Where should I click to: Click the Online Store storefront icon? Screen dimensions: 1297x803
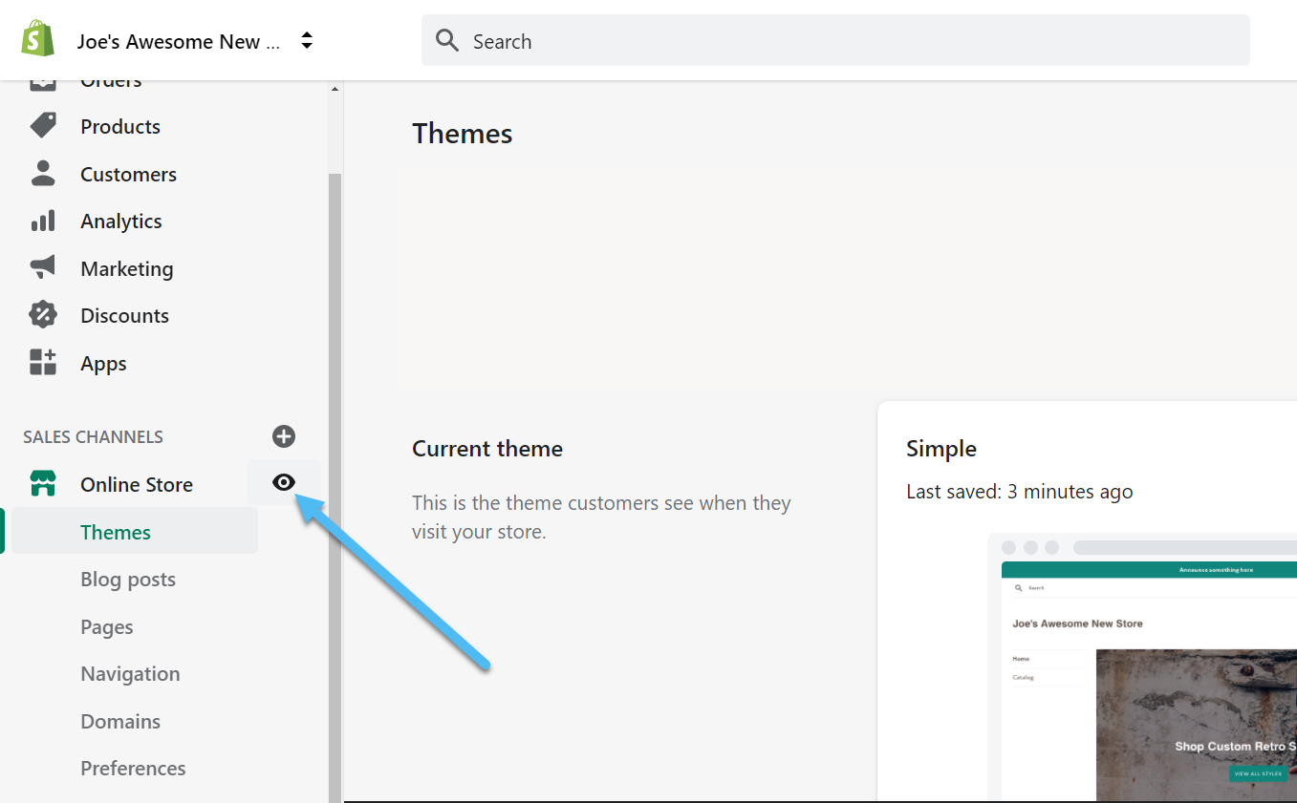(43, 484)
